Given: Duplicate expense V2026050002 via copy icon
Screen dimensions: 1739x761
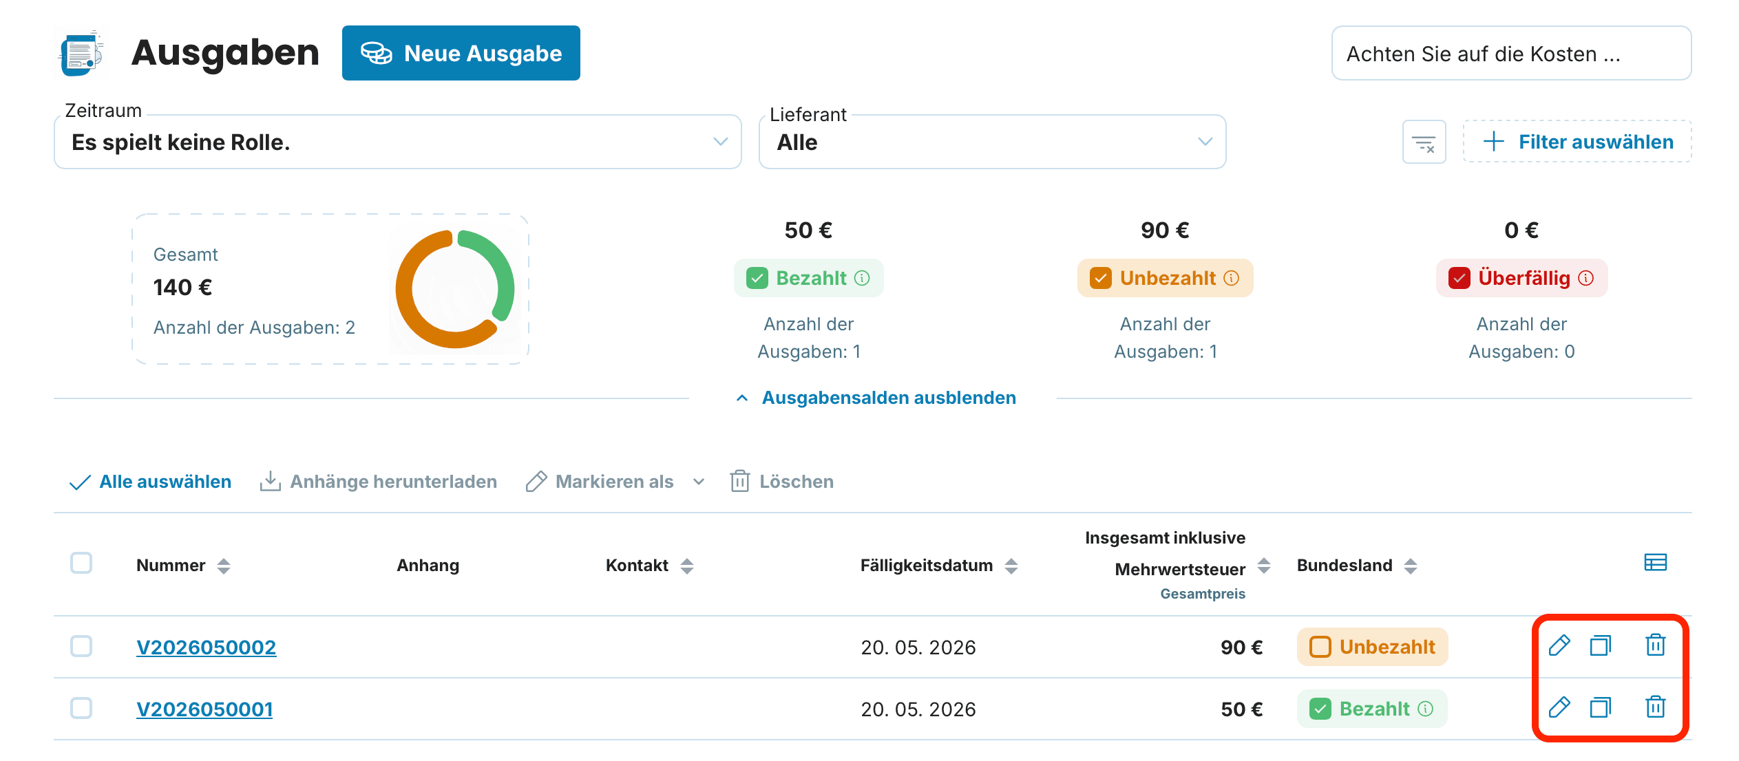Looking at the screenshot, I should tap(1601, 646).
